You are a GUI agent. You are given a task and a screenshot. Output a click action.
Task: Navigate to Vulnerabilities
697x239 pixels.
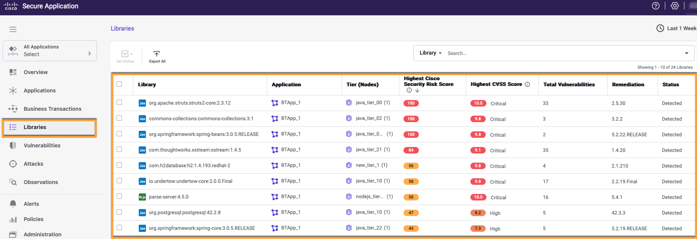click(x=42, y=145)
